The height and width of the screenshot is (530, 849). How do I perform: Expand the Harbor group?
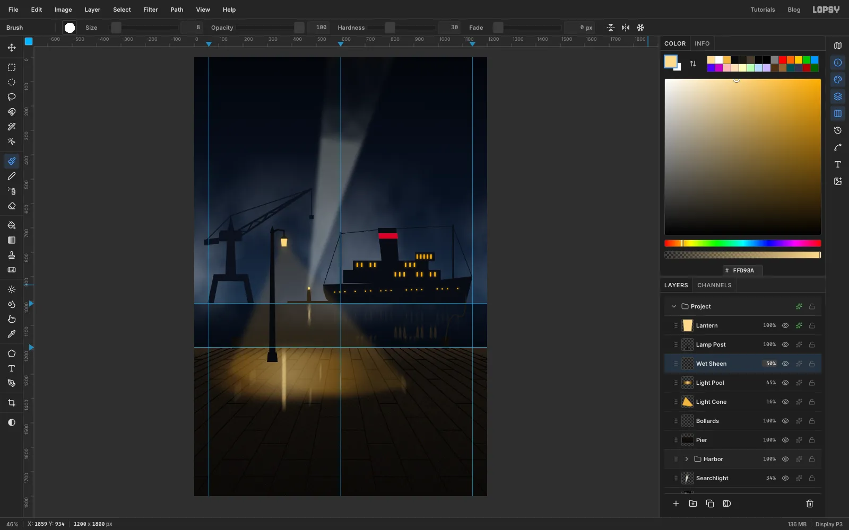[687, 459]
